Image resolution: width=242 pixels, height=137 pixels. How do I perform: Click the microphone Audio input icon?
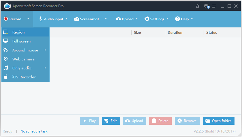click(40, 19)
